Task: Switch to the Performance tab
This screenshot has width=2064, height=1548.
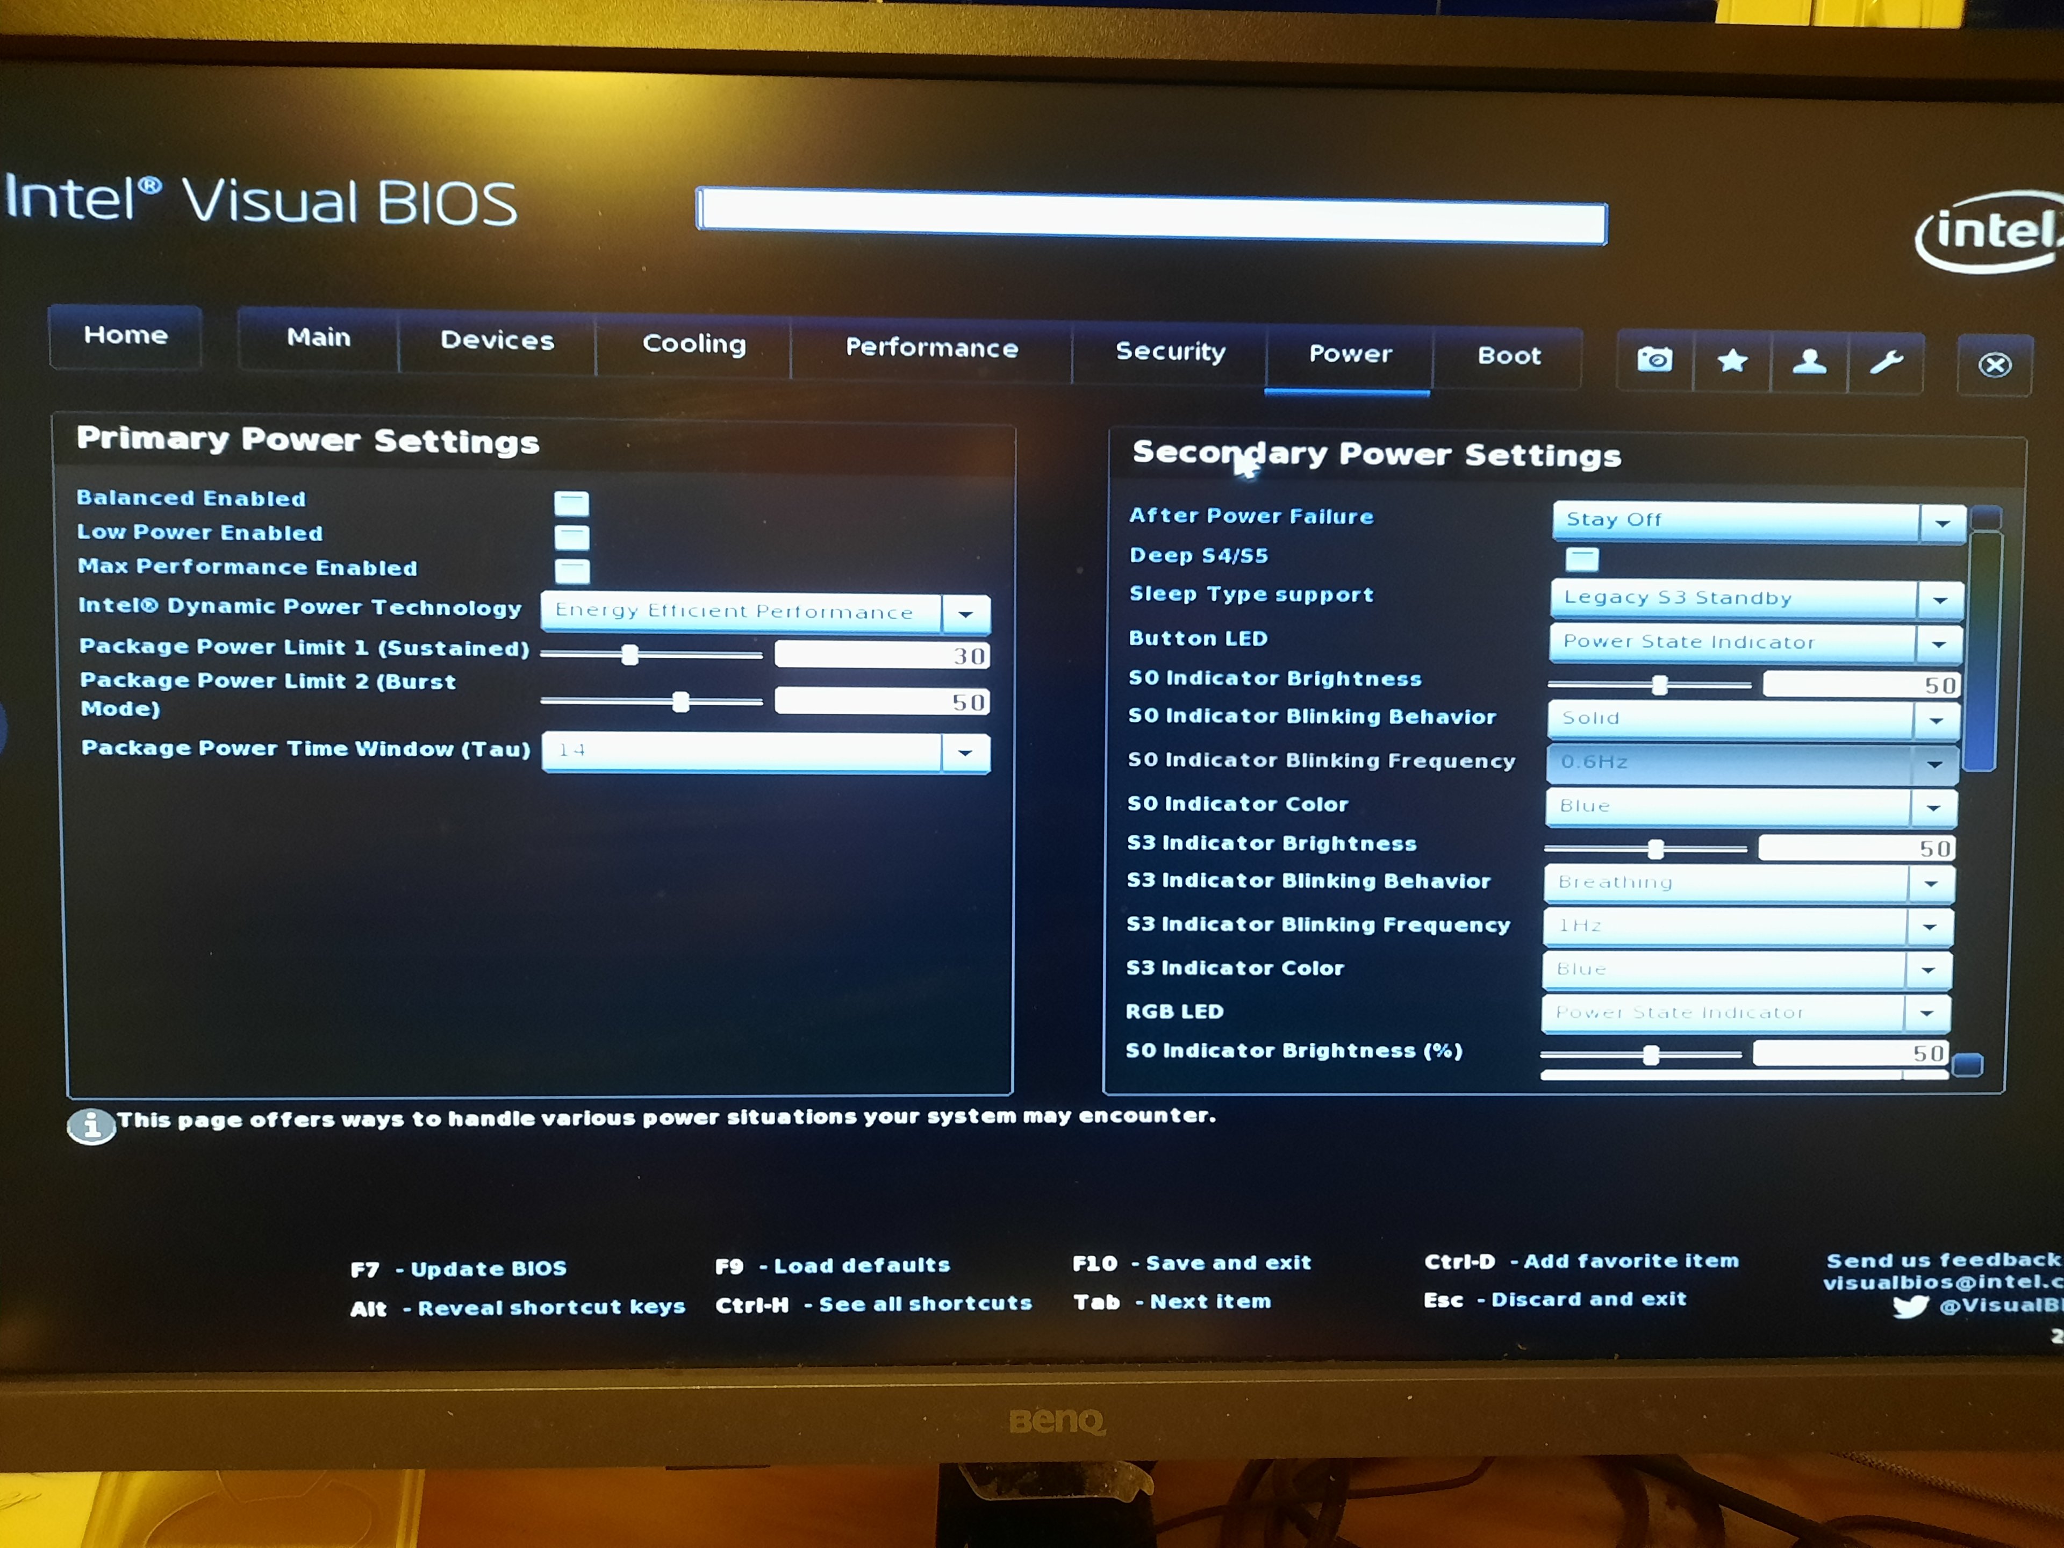Action: (x=931, y=348)
